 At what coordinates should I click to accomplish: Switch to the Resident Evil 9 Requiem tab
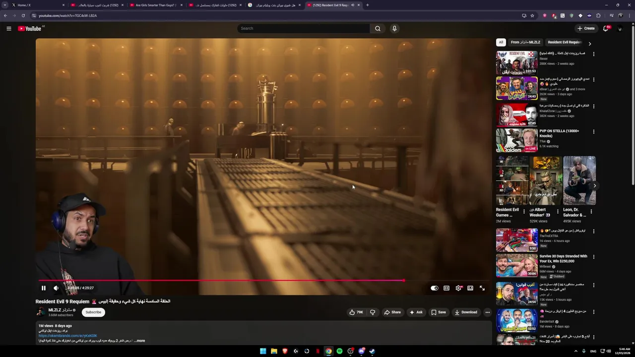point(333,5)
